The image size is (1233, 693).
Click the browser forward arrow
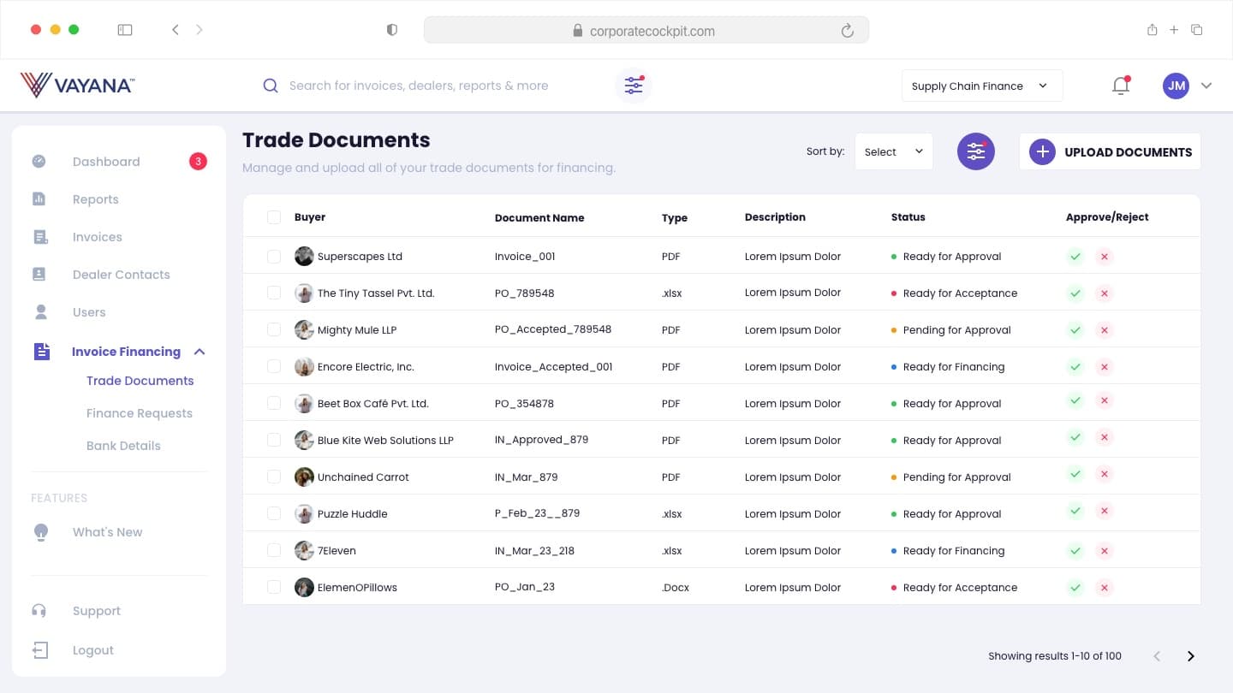click(x=200, y=30)
